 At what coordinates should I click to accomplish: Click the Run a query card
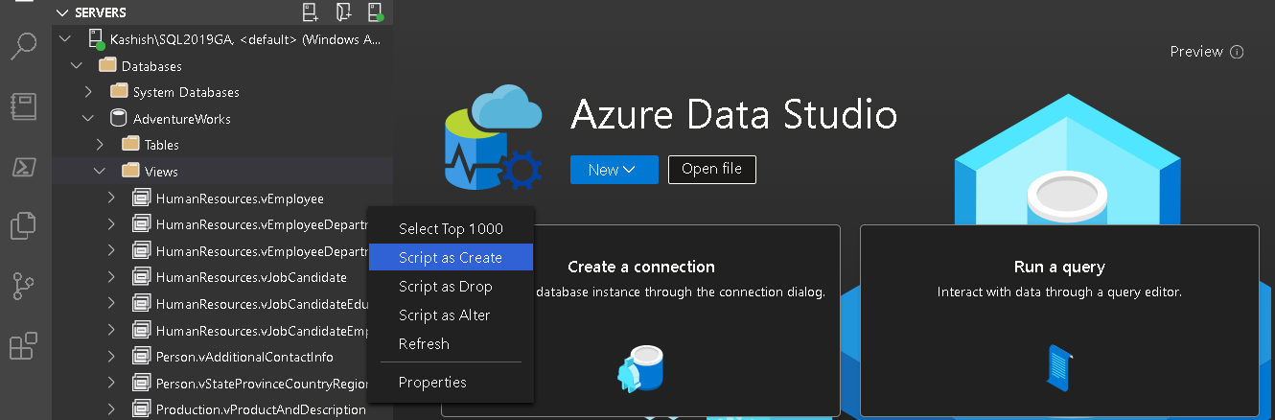[x=1058, y=320]
